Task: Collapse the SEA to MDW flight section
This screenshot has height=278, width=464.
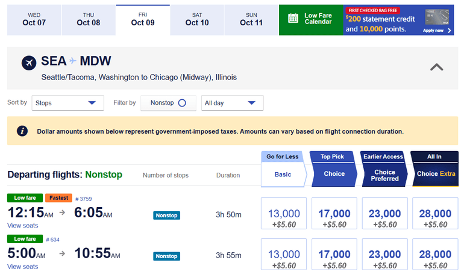Action: click(x=436, y=67)
